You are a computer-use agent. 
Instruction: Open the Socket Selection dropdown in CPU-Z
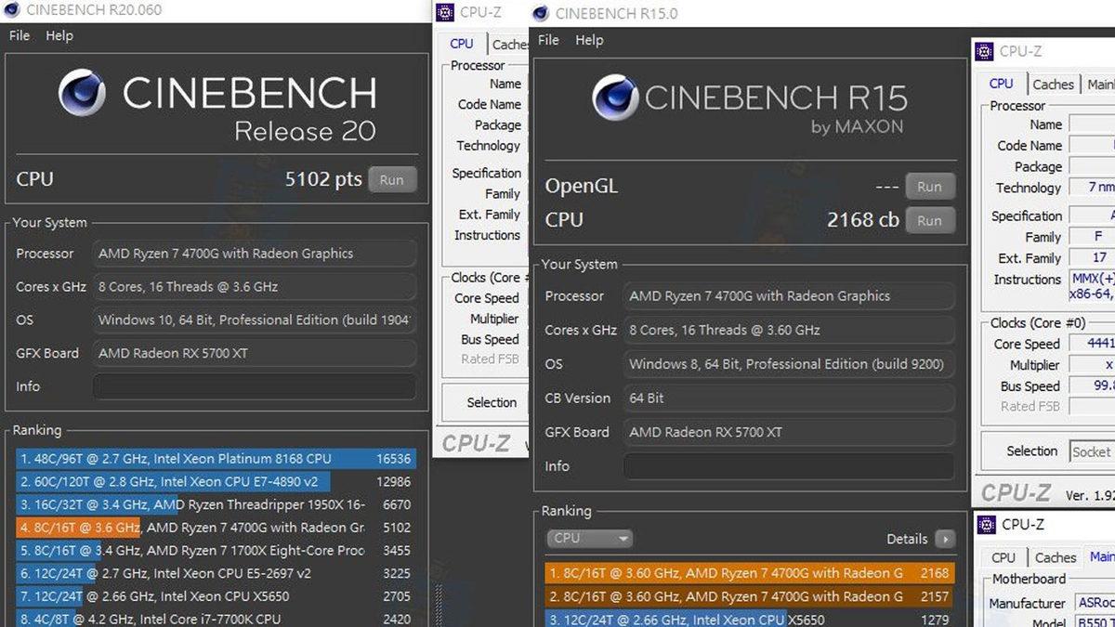[x=1093, y=451]
